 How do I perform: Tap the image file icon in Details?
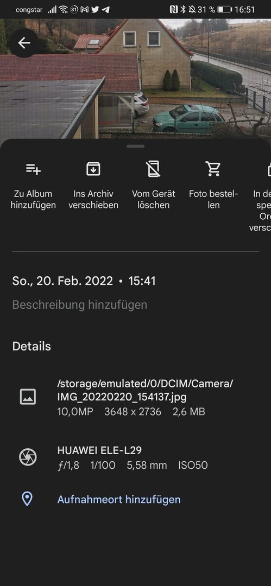[x=28, y=397]
